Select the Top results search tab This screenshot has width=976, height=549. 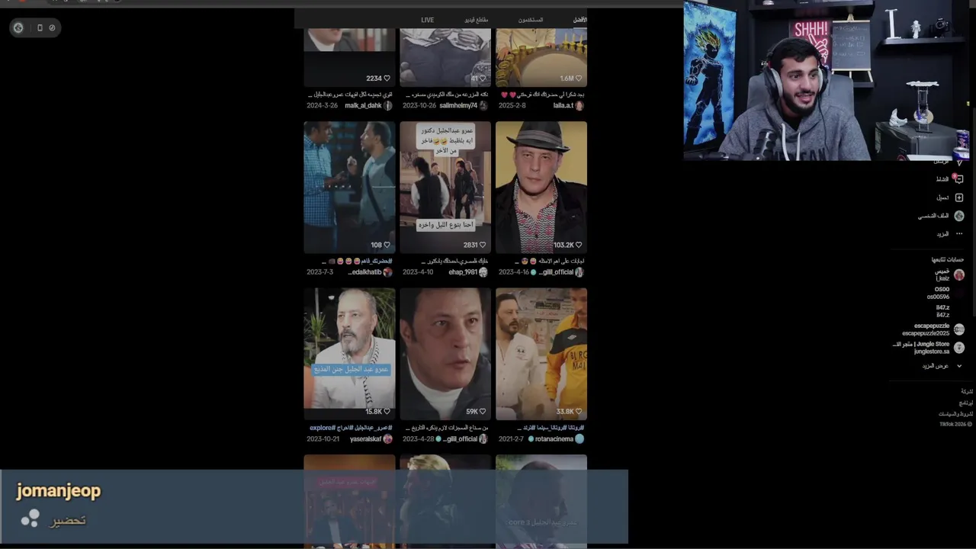[x=580, y=20]
